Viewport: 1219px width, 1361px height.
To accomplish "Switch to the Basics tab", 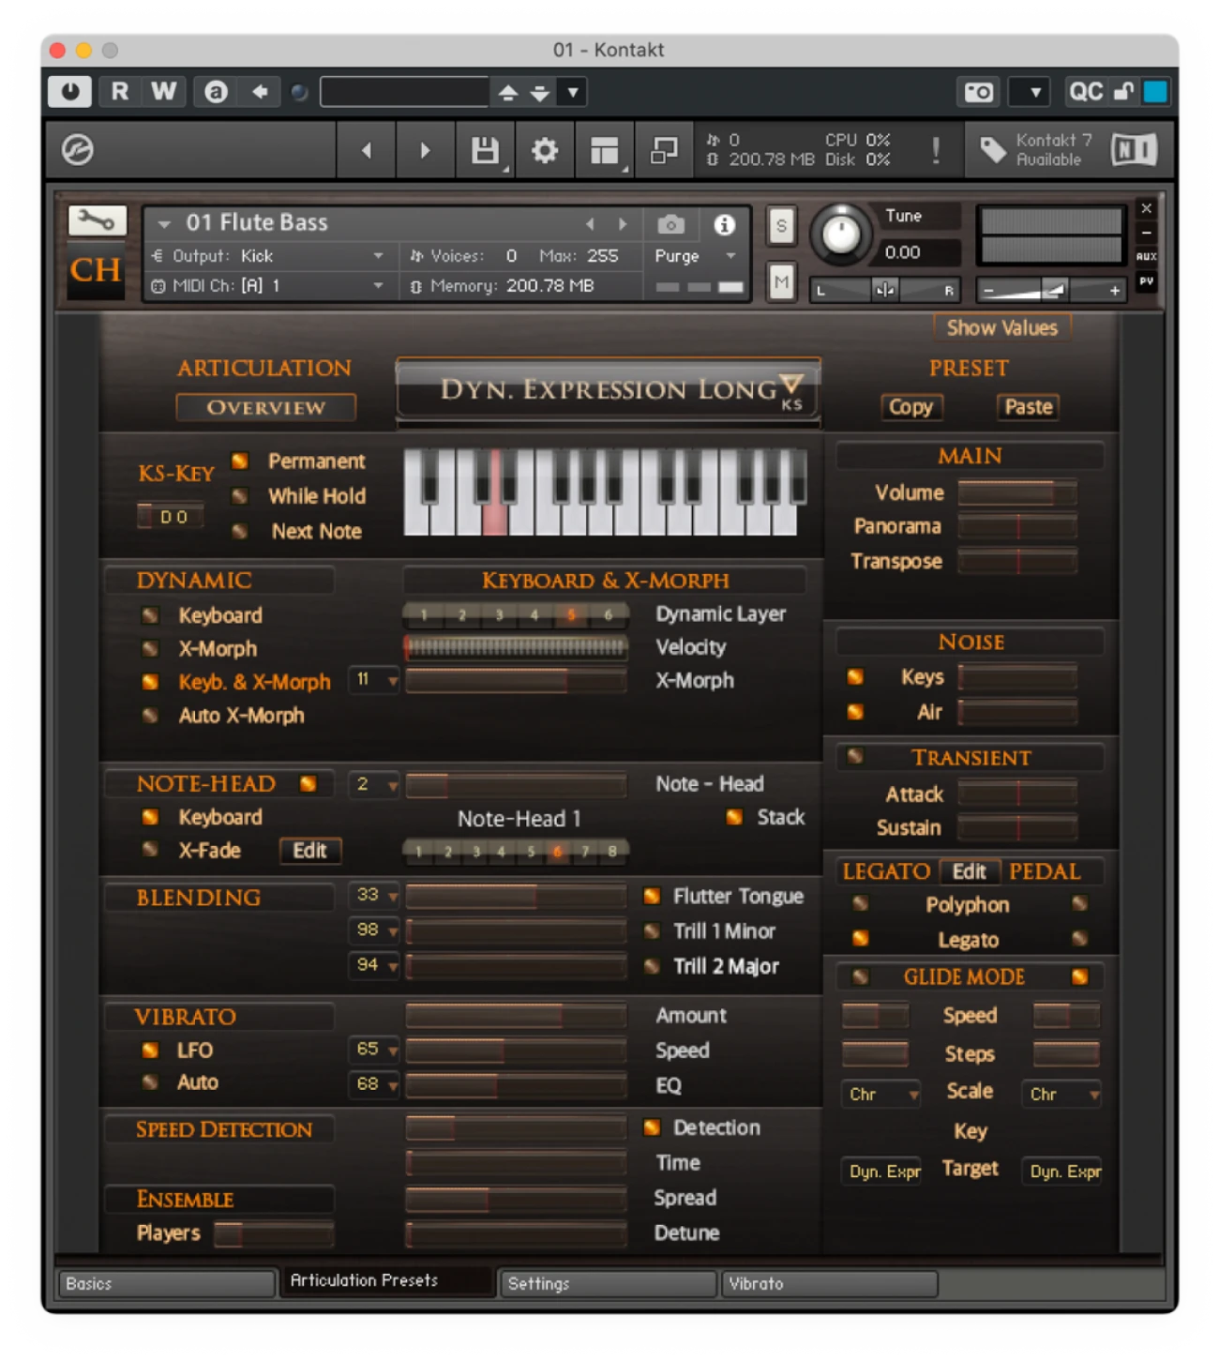I will pyautogui.click(x=167, y=1283).
